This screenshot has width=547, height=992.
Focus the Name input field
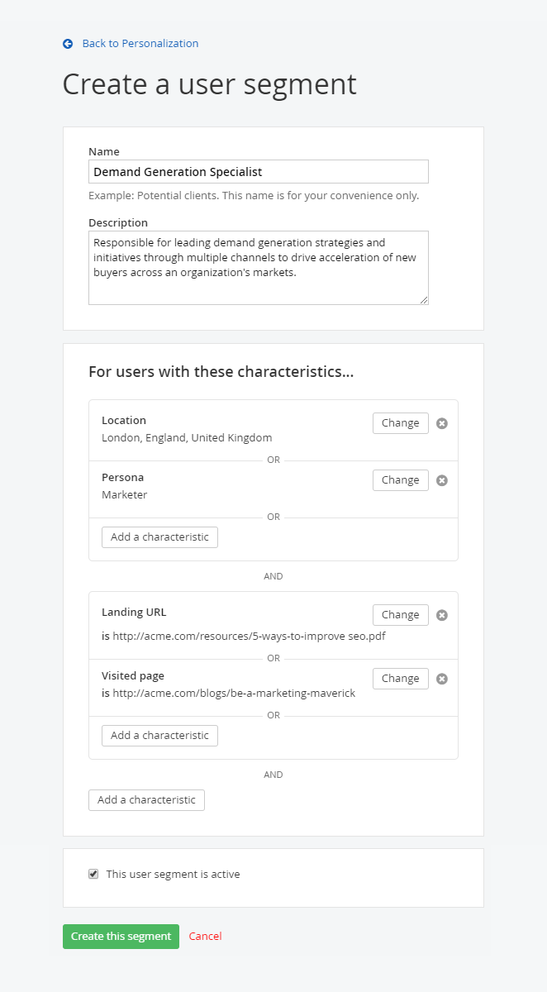pos(258,172)
